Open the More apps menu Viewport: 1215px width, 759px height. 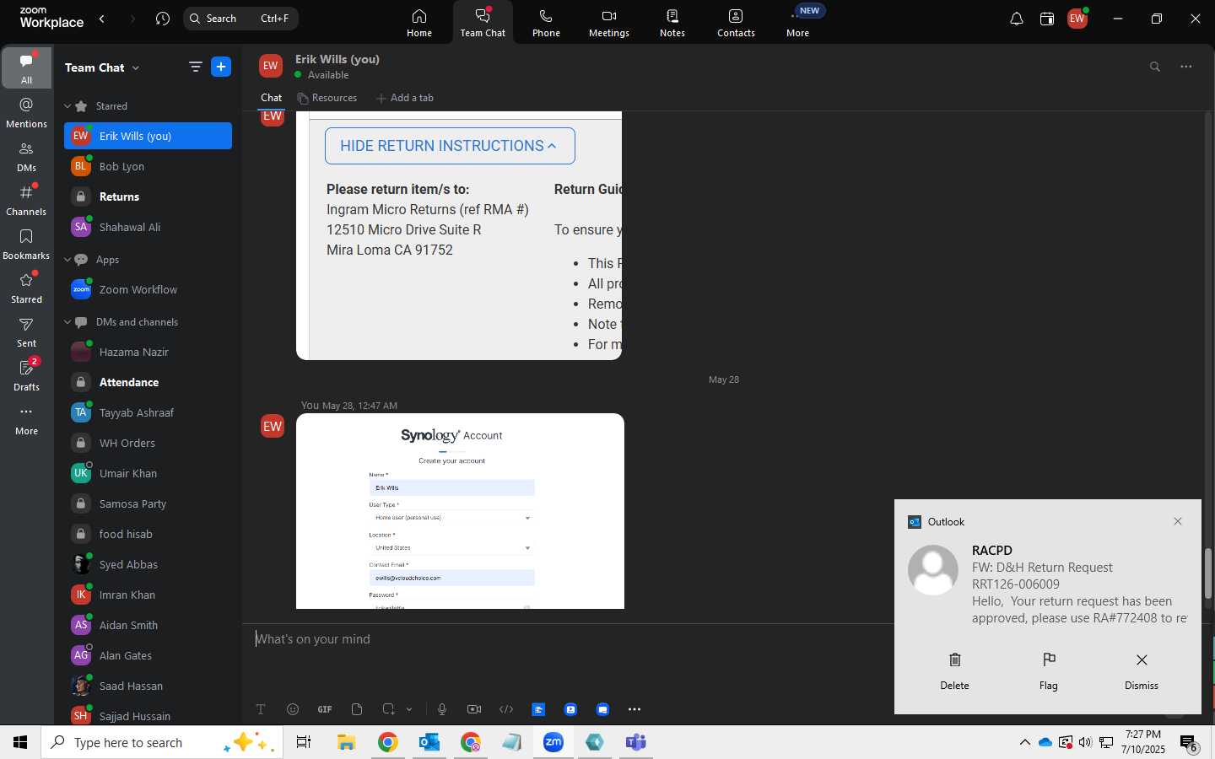(798, 23)
